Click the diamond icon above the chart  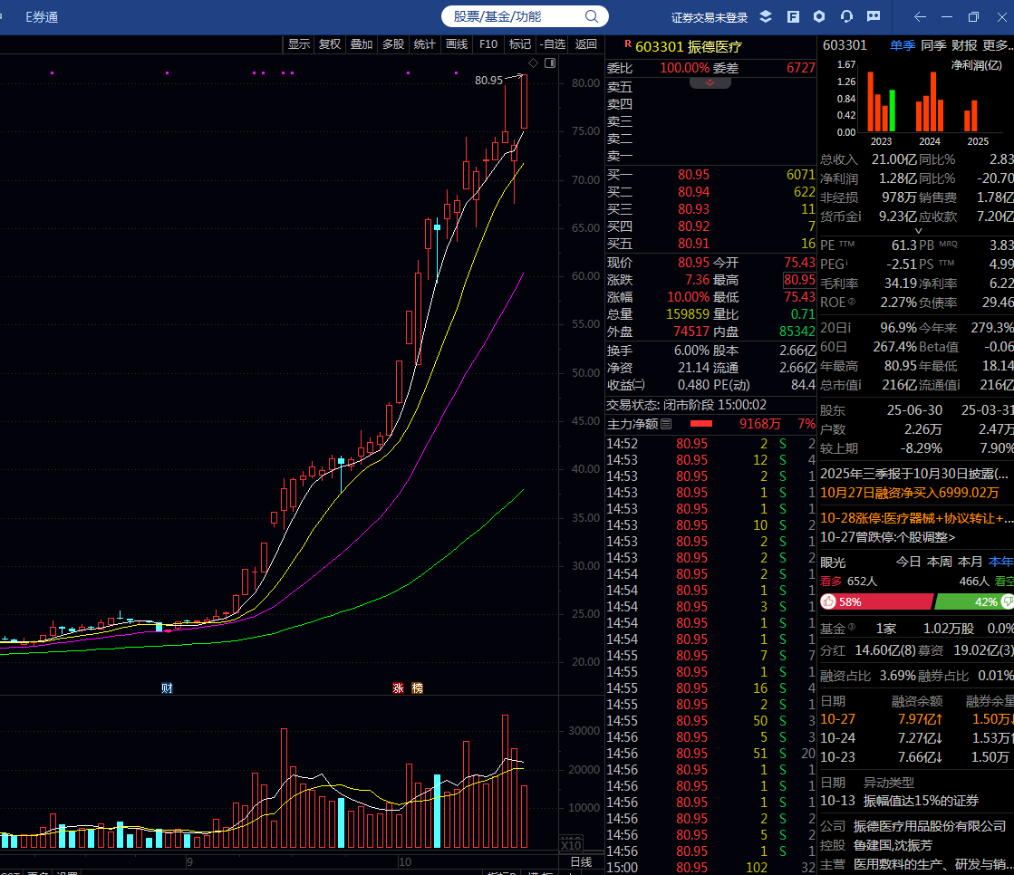click(x=534, y=62)
